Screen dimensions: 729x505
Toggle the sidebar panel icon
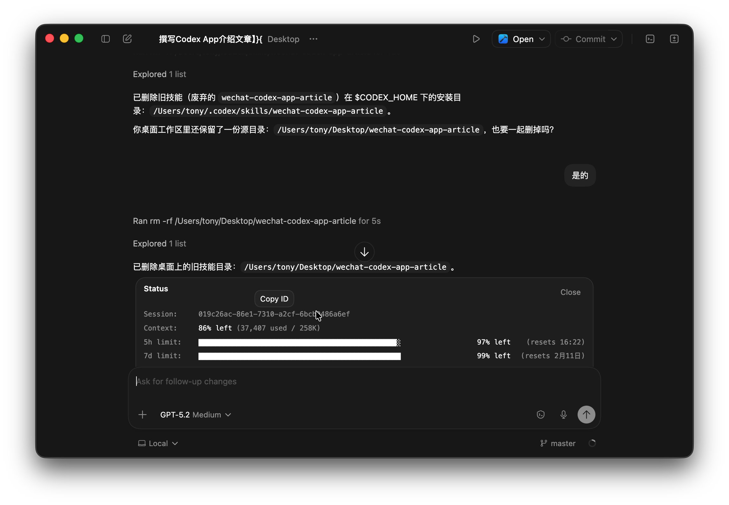pos(106,39)
